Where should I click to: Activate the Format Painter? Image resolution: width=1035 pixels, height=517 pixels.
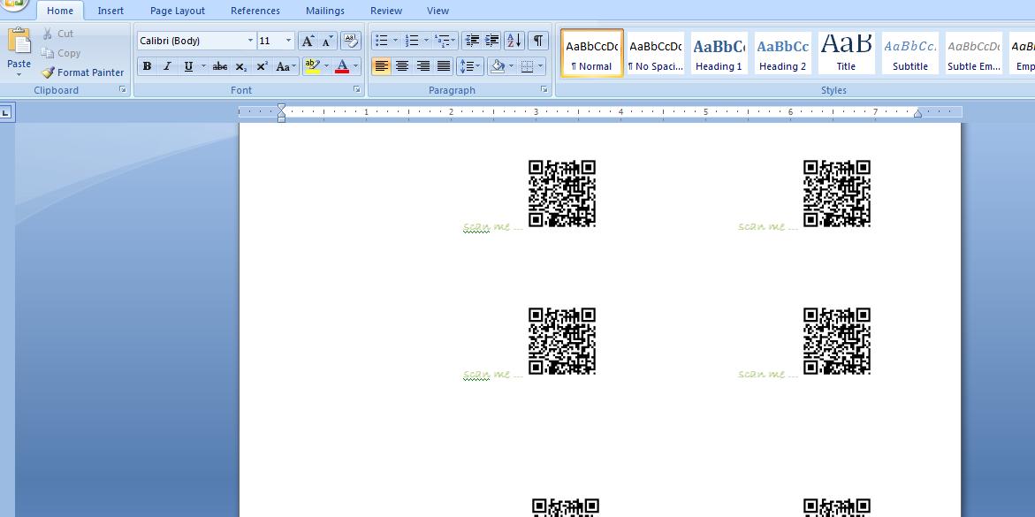(82, 72)
